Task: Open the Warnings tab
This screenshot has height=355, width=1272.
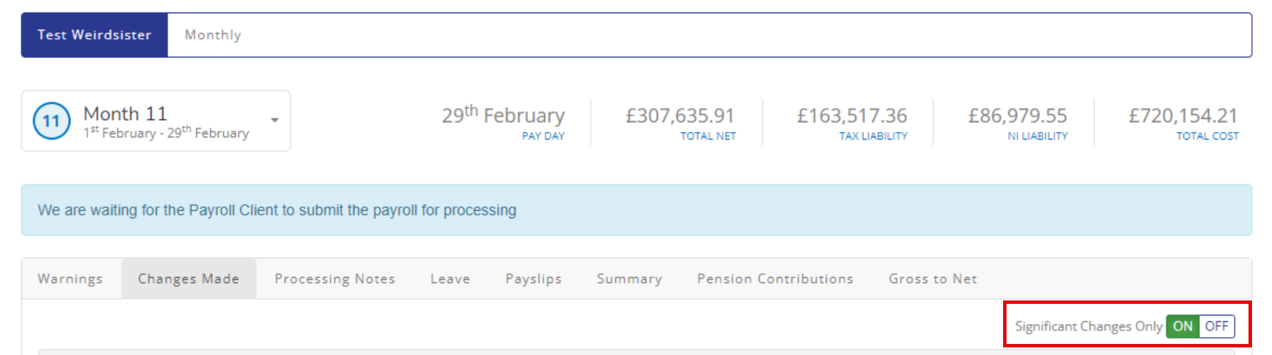Action: pyautogui.click(x=71, y=279)
